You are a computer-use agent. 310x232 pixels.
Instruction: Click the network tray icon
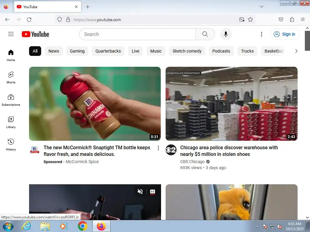pyautogui.click(x=272, y=227)
